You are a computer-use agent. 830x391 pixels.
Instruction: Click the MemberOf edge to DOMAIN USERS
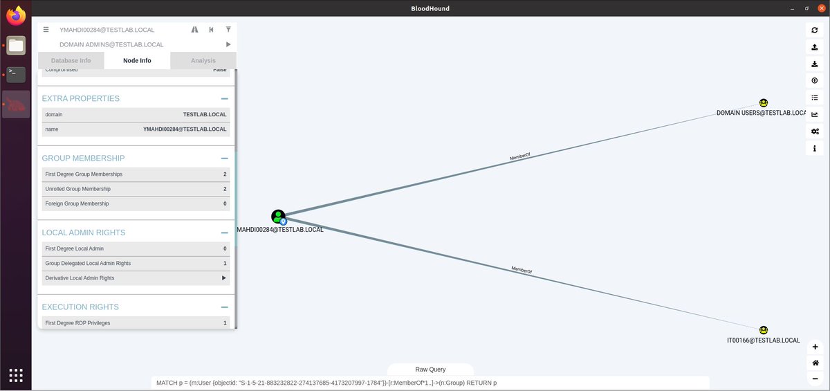point(520,158)
